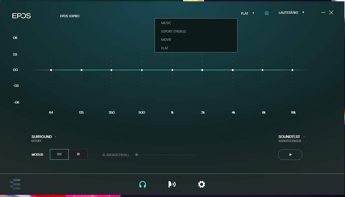Screen dimensions: 345x197
Task: Play the sound test audio
Action: pyautogui.click(x=290, y=155)
